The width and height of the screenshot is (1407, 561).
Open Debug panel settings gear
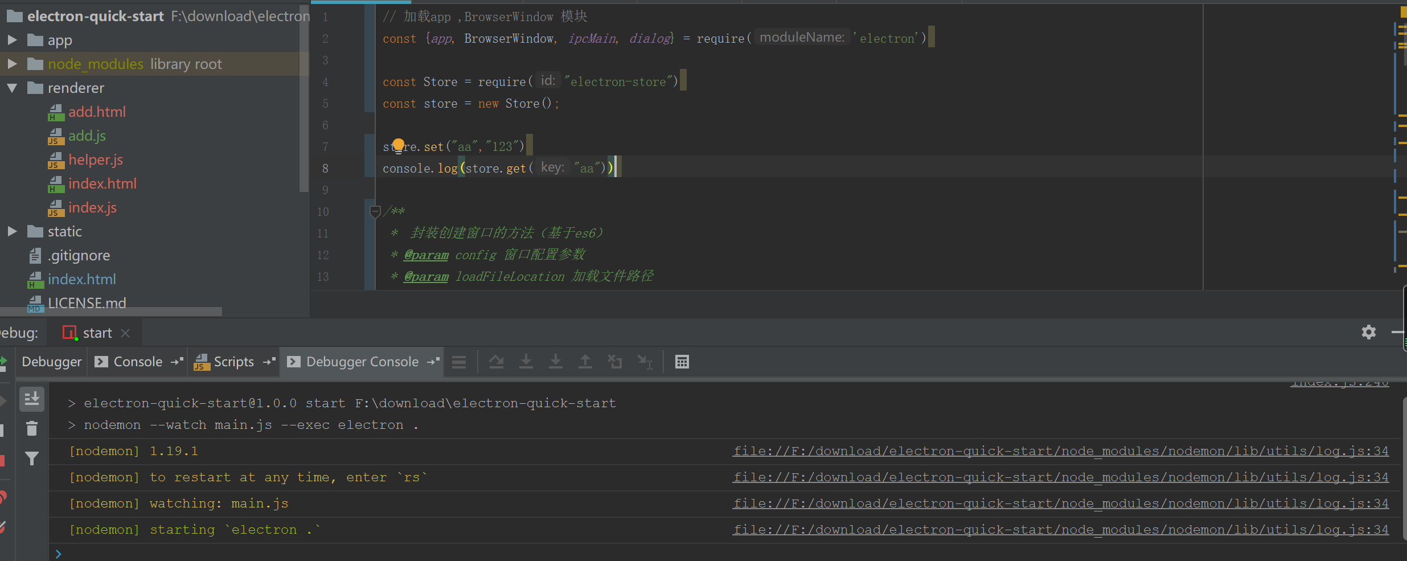tap(1369, 332)
